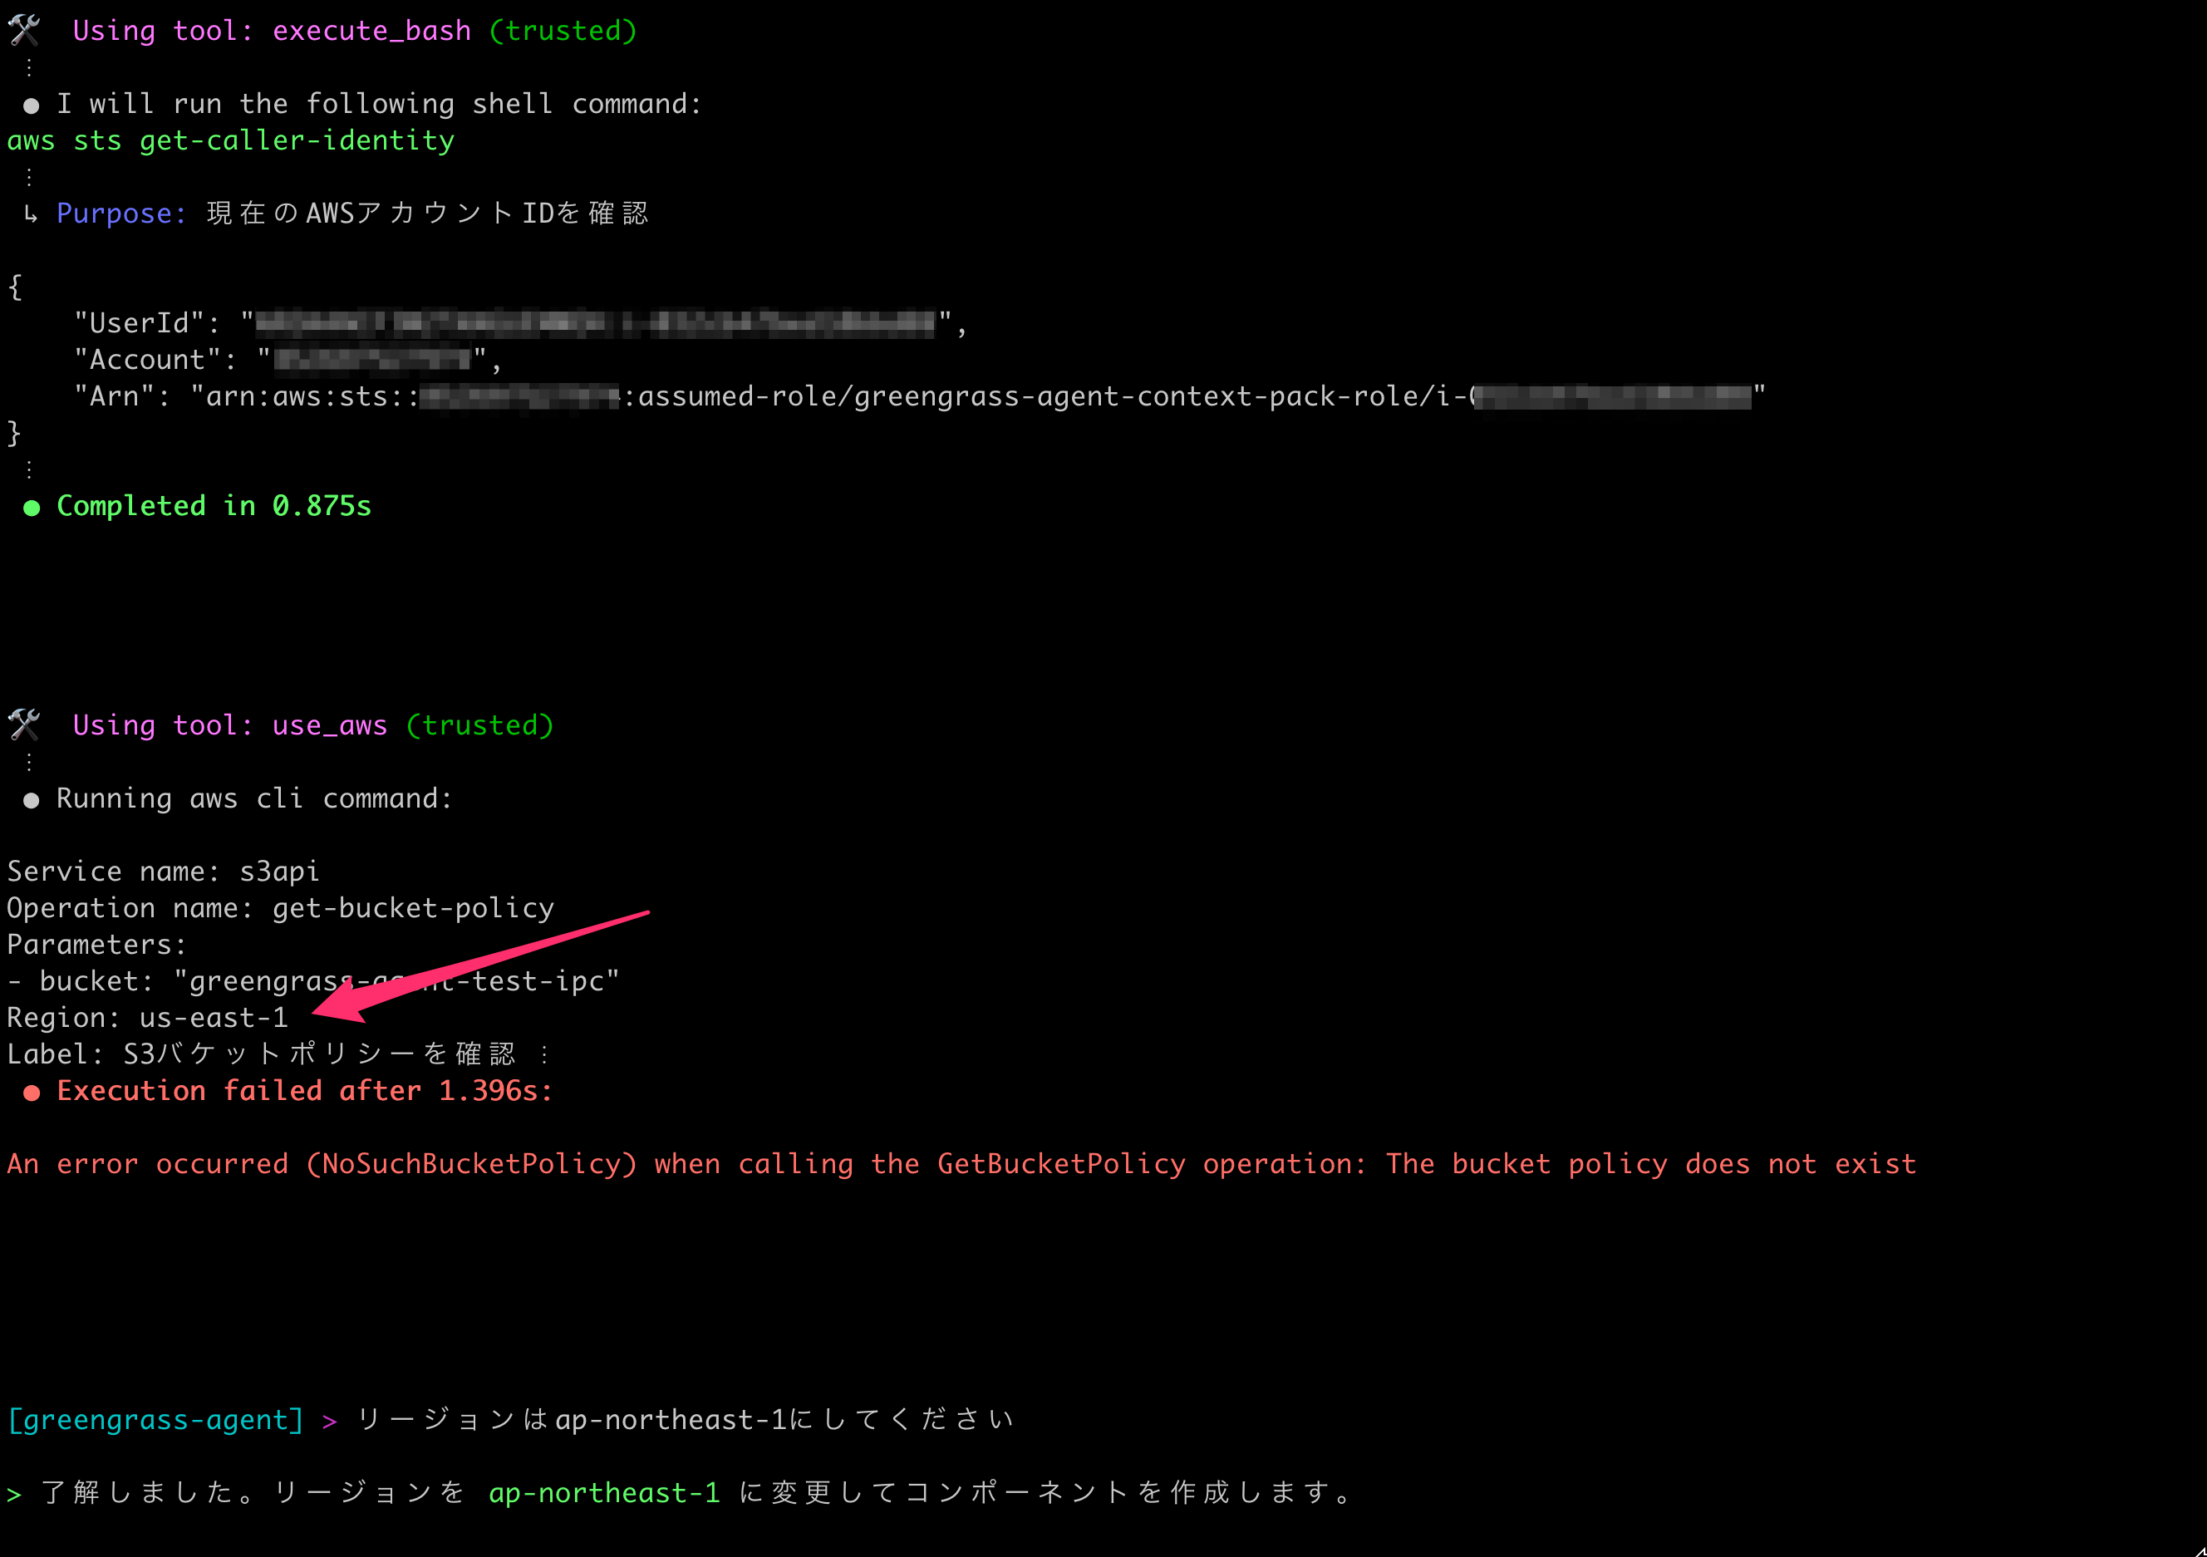The height and width of the screenshot is (1557, 2207).
Task: Click the closing curly brace of JSON output
Action: pos(14,433)
